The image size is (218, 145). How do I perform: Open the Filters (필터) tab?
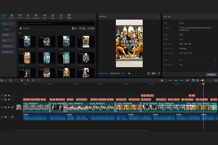tap(53, 16)
